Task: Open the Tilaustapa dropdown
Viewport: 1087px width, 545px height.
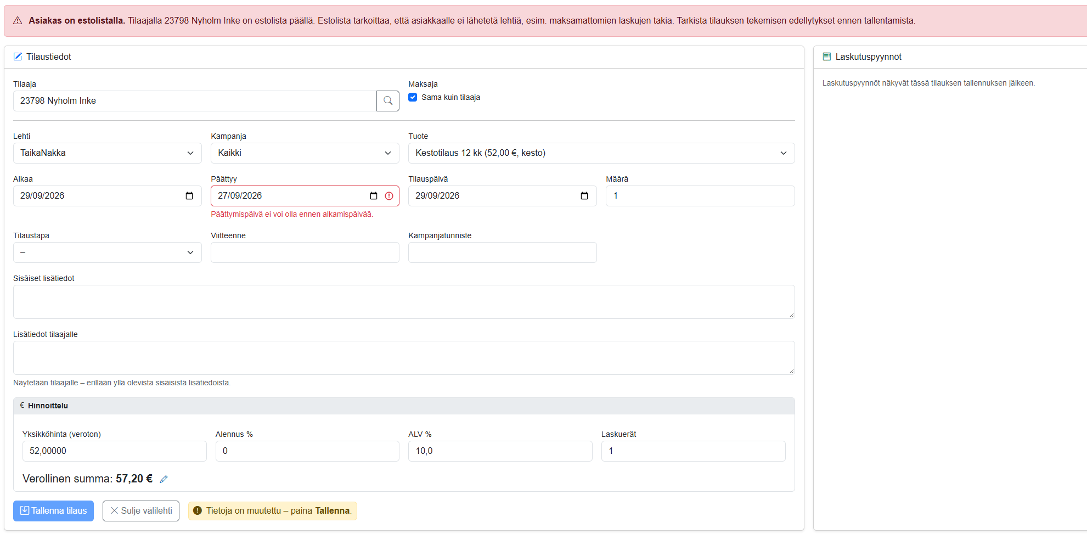Action: (108, 252)
